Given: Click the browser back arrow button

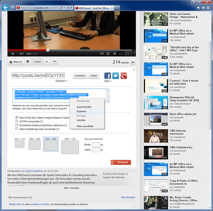Looking at the screenshot, I should tap(5, 8).
